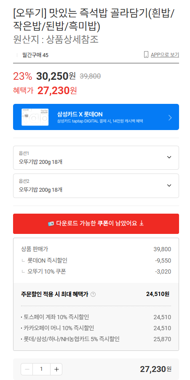Click the right arrow on the 삼성카드 banner
190x380 pixels.
coord(170,118)
